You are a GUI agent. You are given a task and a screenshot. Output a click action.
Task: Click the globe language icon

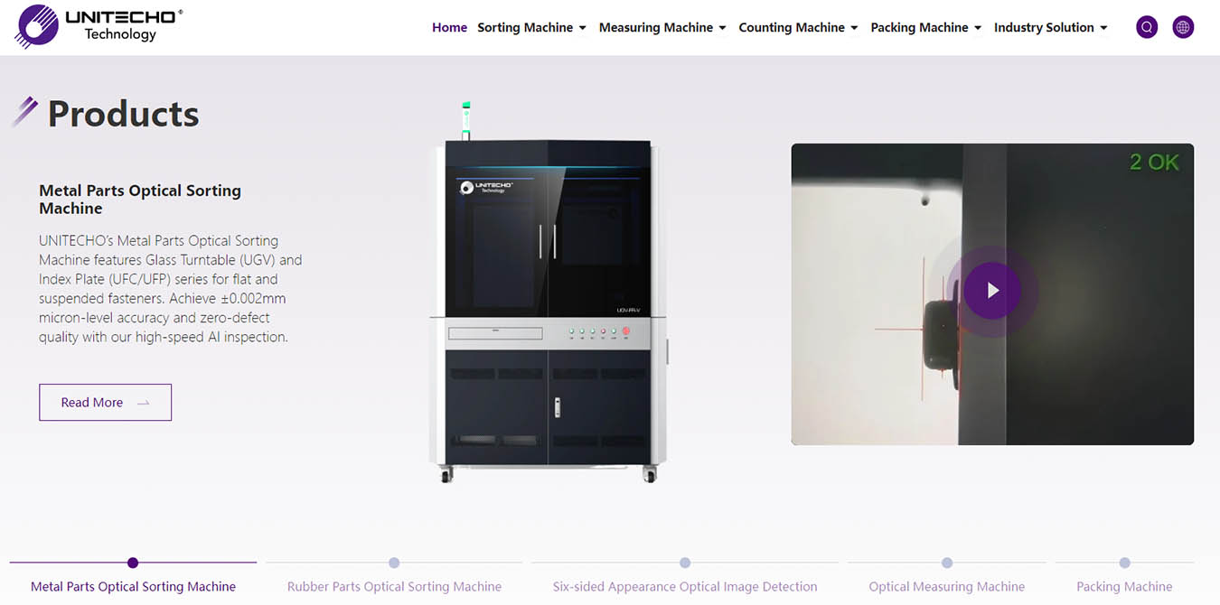click(x=1183, y=27)
